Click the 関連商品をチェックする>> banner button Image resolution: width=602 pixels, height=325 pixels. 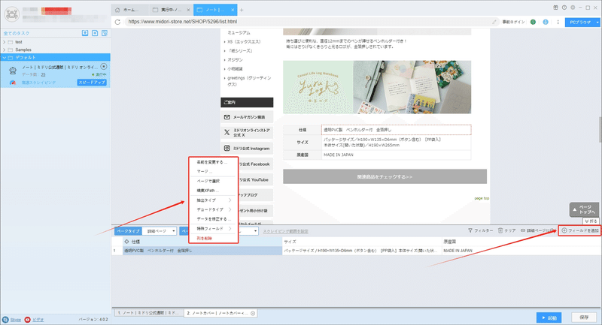click(x=385, y=177)
